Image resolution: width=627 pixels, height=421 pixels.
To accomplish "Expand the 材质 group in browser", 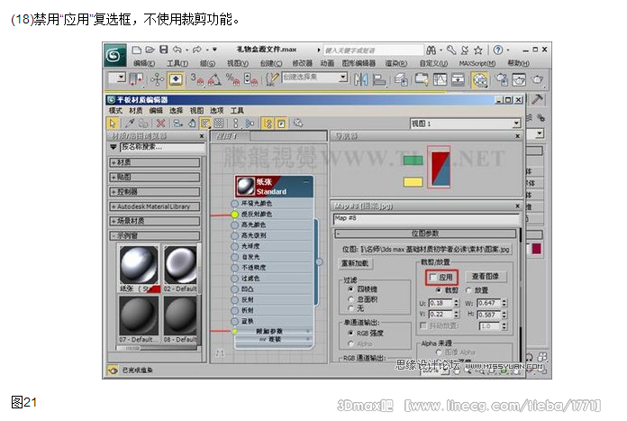I will coord(155,162).
